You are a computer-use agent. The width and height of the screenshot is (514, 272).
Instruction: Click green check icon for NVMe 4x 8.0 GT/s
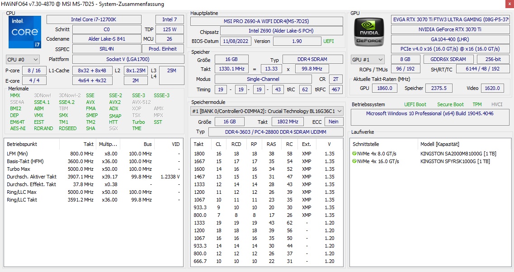354,153
